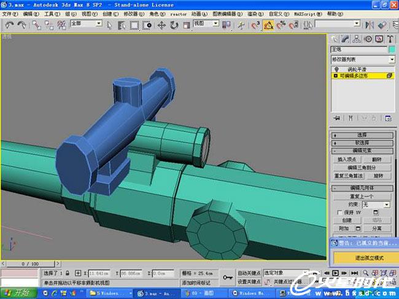399x299 pixels.
Task: Click the X coordinate input field
Action: click(x=99, y=273)
